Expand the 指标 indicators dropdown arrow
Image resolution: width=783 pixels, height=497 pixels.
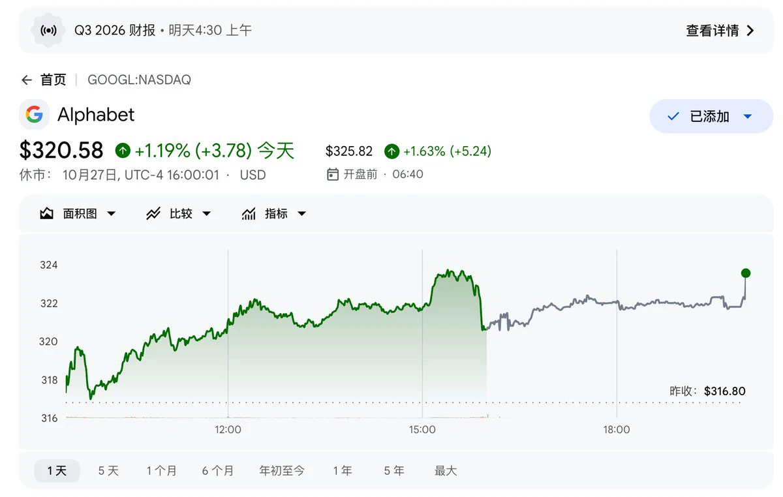301,214
